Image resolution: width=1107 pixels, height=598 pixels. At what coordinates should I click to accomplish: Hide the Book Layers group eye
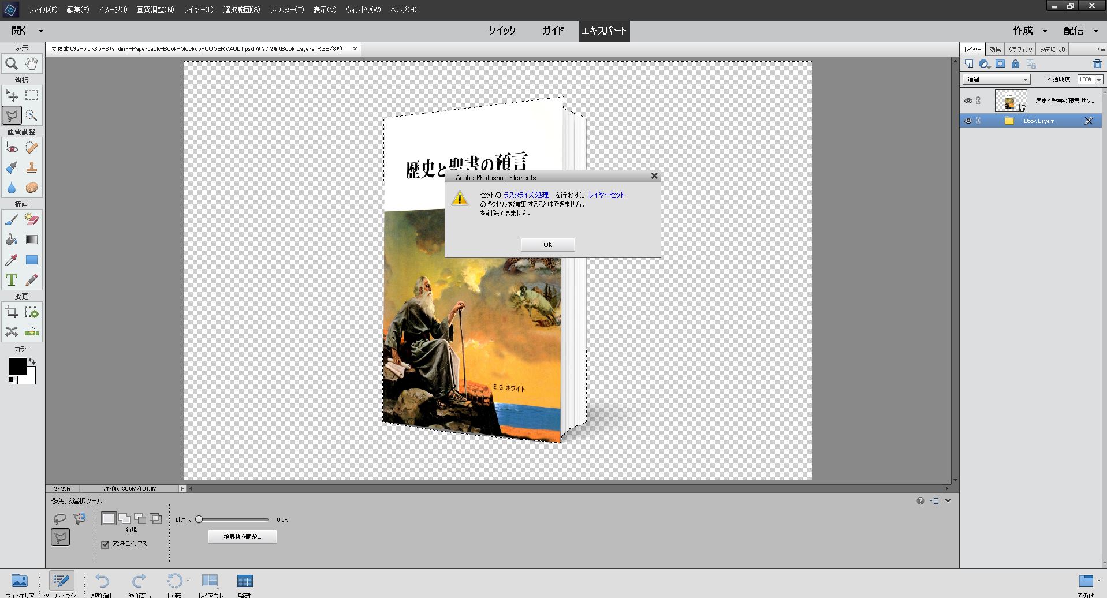pyautogui.click(x=968, y=121)
